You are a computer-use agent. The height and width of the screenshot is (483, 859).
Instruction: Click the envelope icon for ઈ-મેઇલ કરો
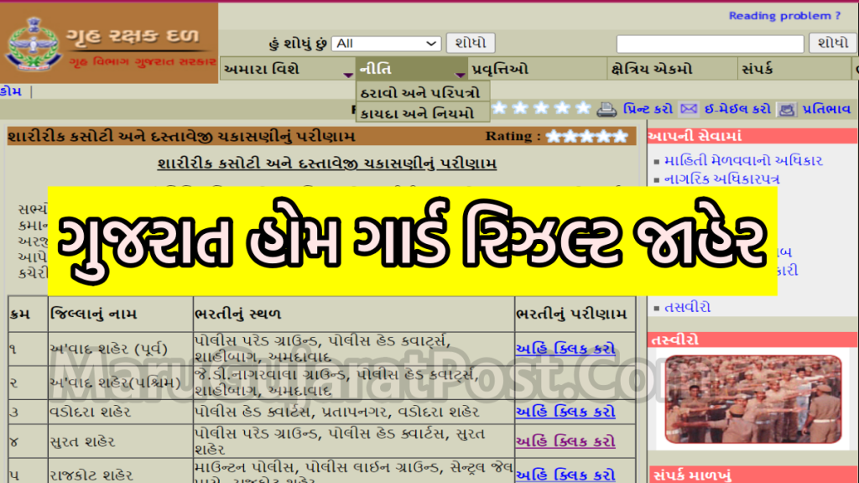point(689,109)
